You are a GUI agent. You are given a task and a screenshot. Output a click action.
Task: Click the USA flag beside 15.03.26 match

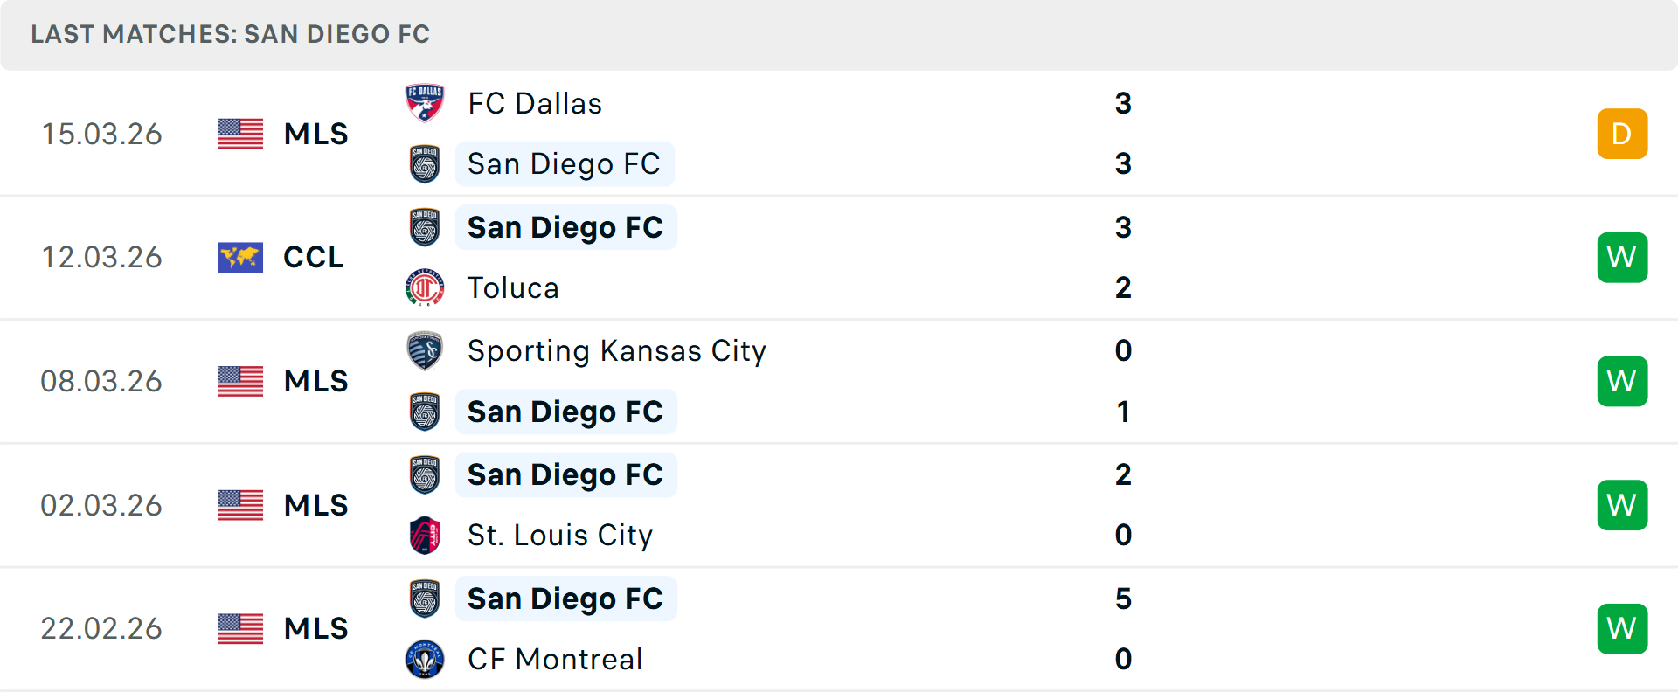click(x=240, y=134)
